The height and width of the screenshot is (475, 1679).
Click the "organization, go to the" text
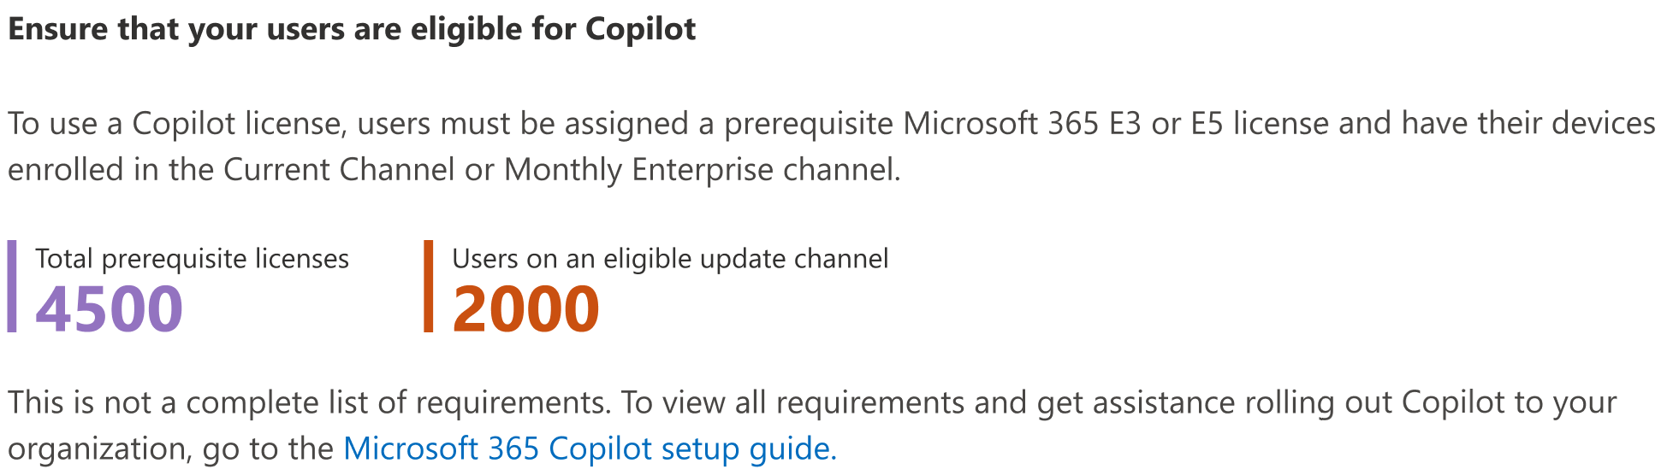[170, 449]
